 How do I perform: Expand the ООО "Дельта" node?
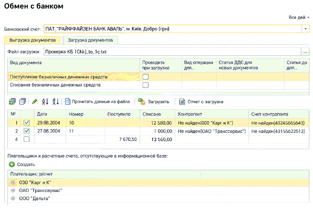pyautogui.click(x=13, y=199)
